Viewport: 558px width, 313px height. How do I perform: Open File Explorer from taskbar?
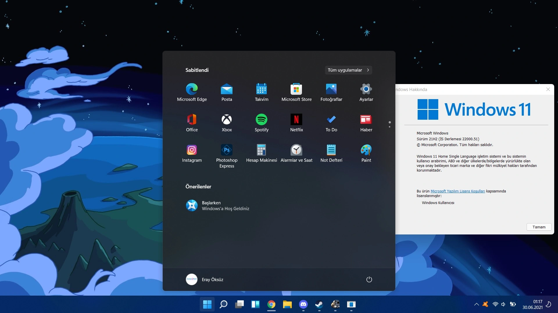click(x=287, y=304)
